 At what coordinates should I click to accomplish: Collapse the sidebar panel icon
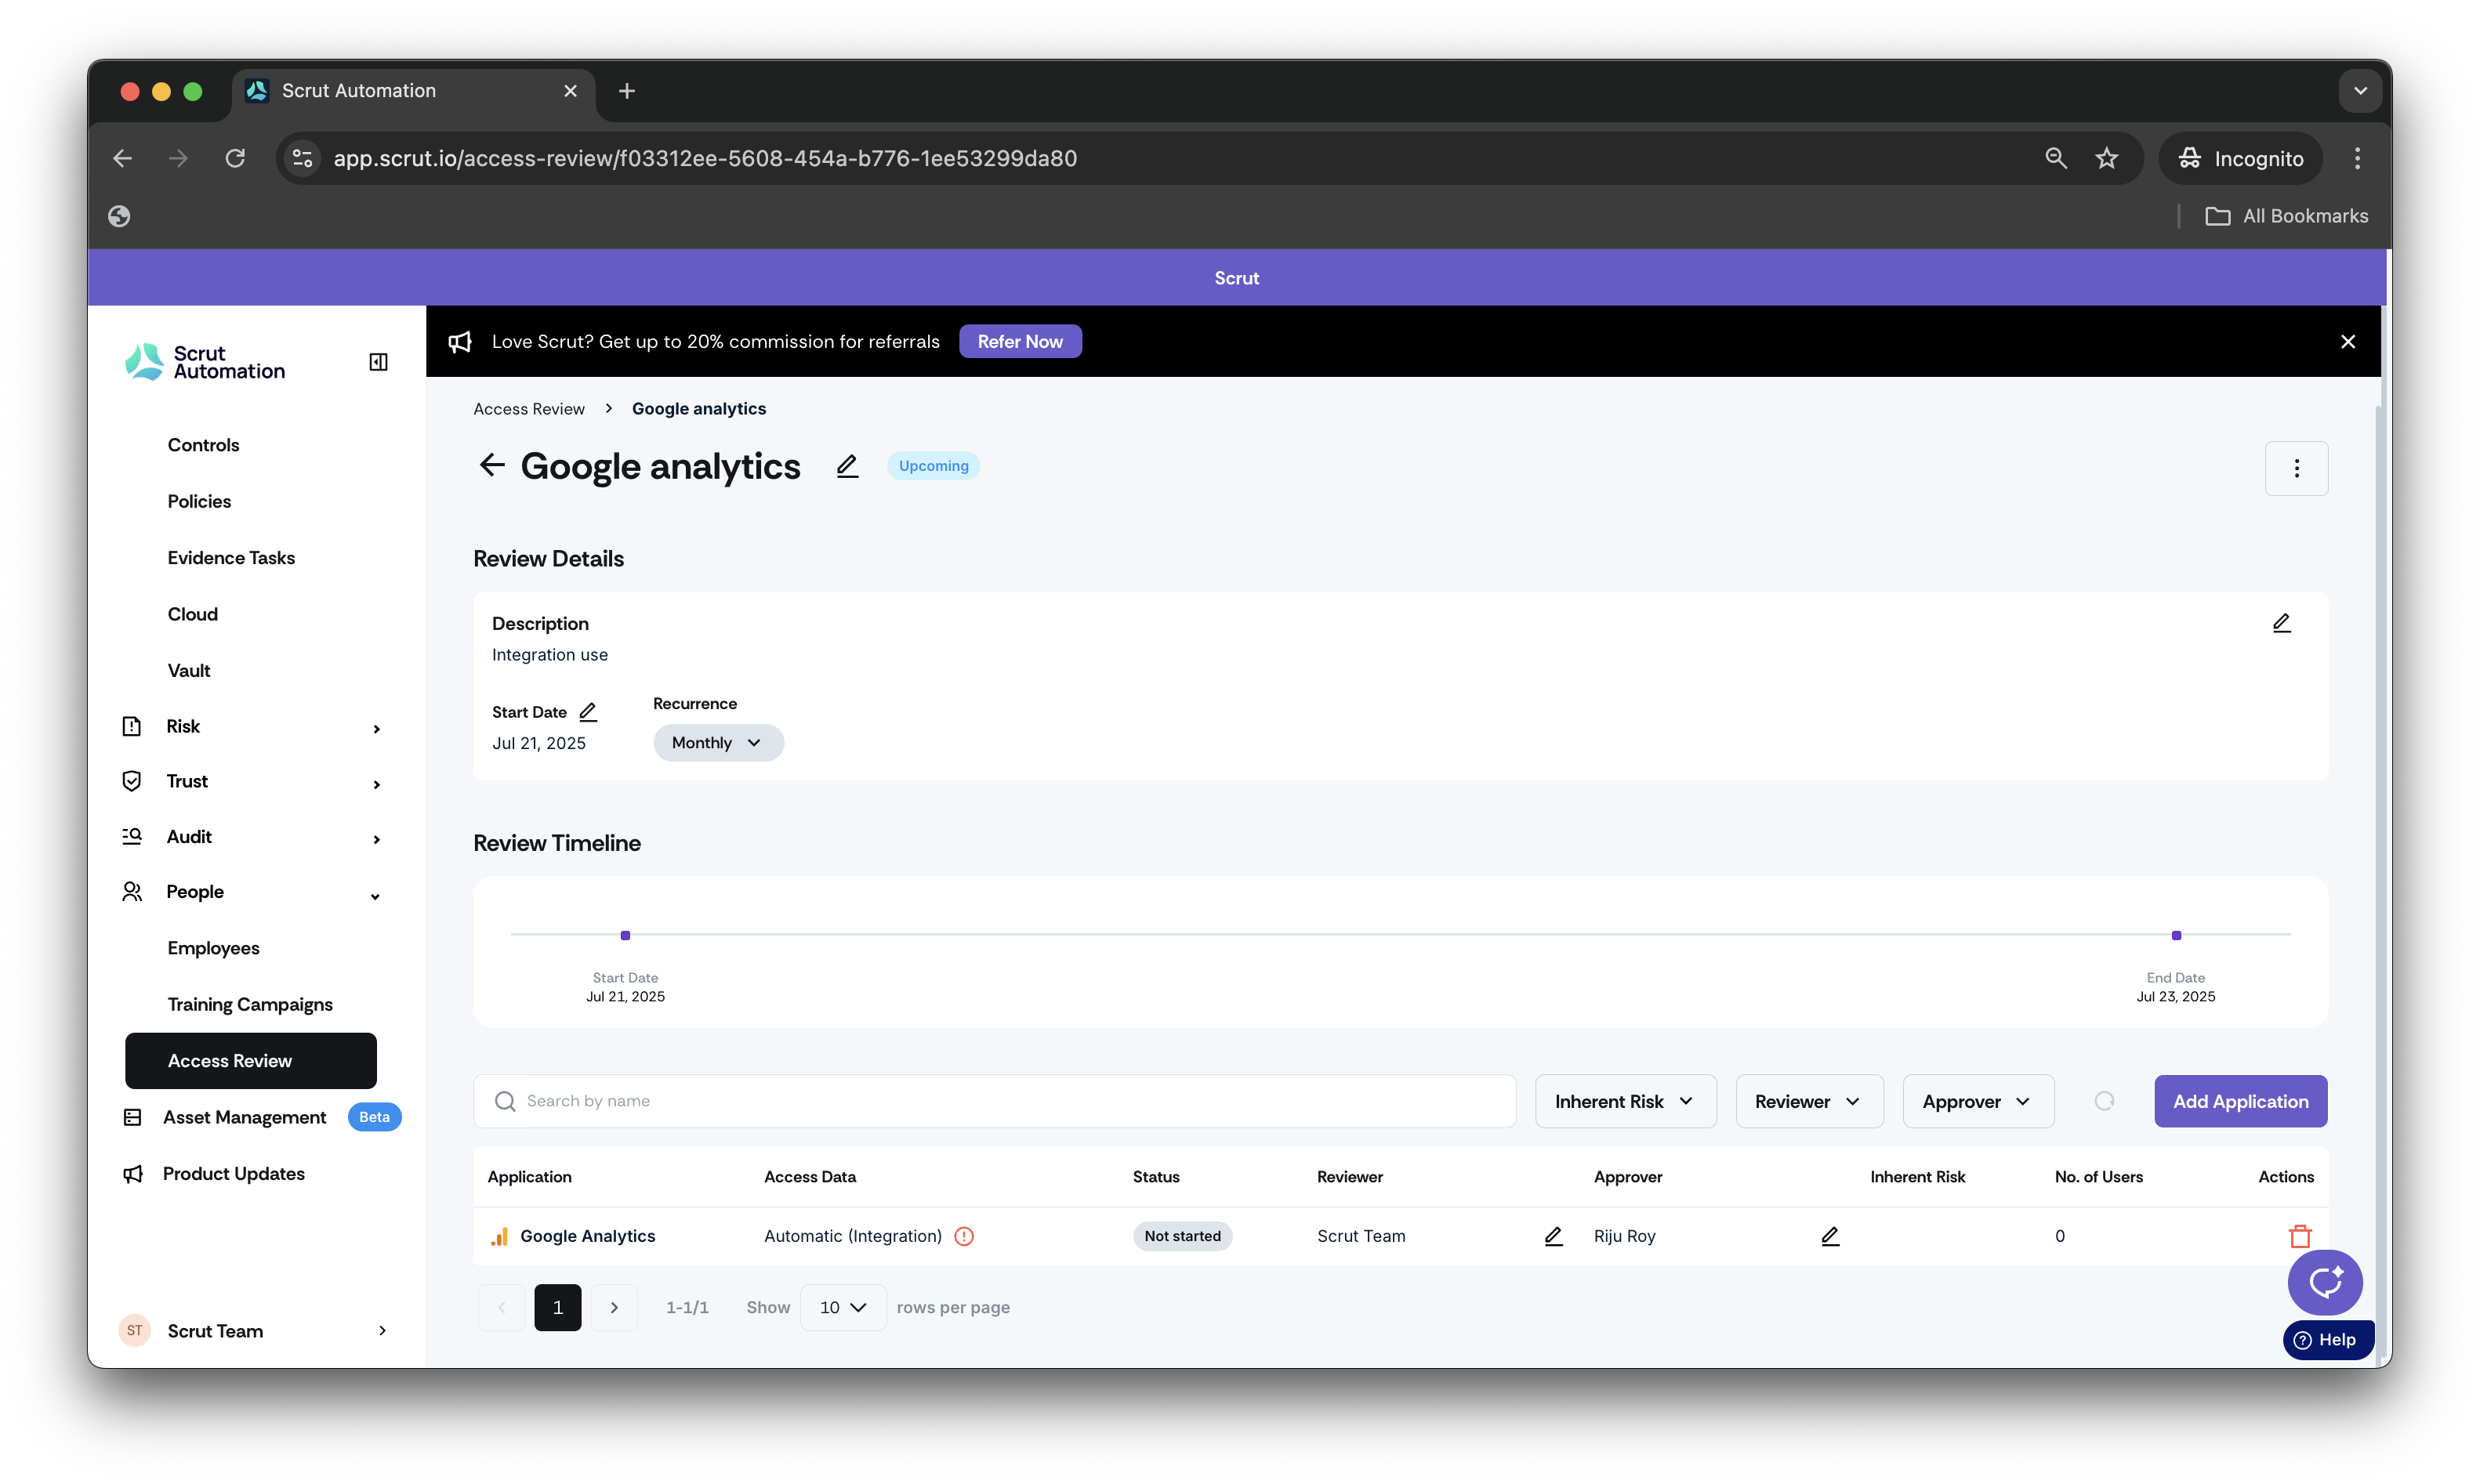[x=378, y=362]
